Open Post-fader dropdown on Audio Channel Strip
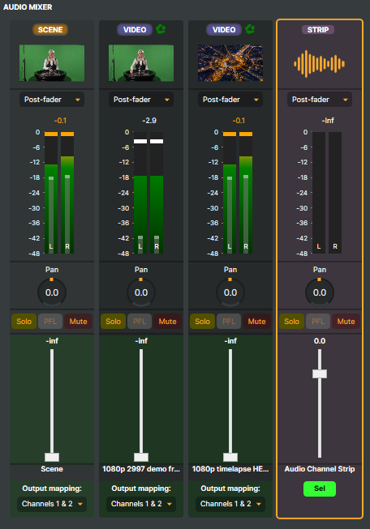The height and width of the screenshot is (529, 370). click(320, 100)
